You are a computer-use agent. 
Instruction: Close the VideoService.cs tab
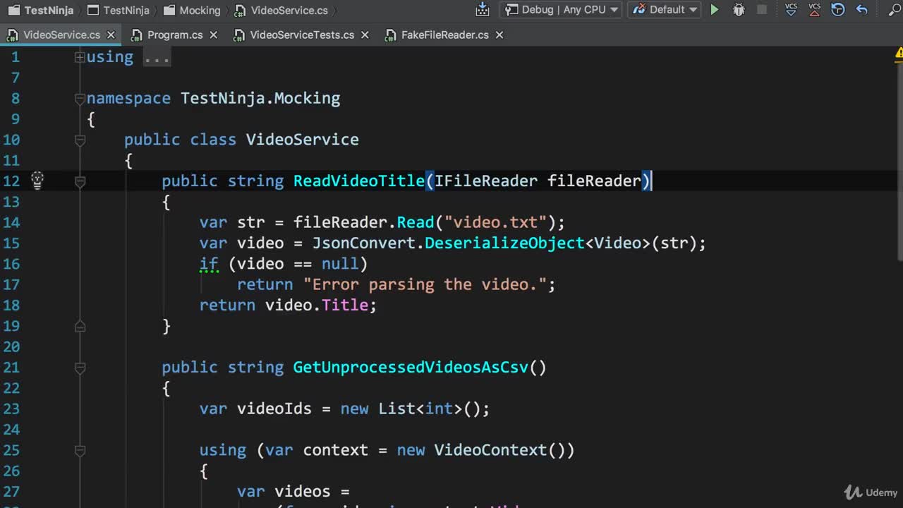click(111, 35)
